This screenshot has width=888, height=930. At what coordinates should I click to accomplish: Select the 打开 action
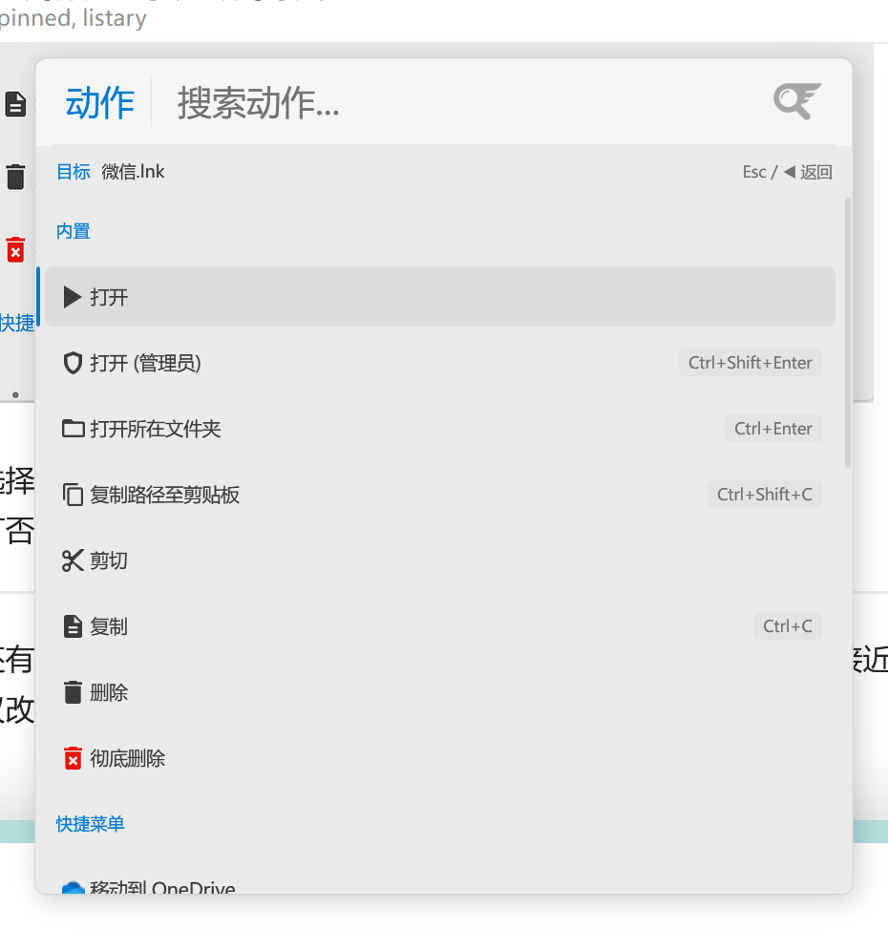tap(440, 297)
